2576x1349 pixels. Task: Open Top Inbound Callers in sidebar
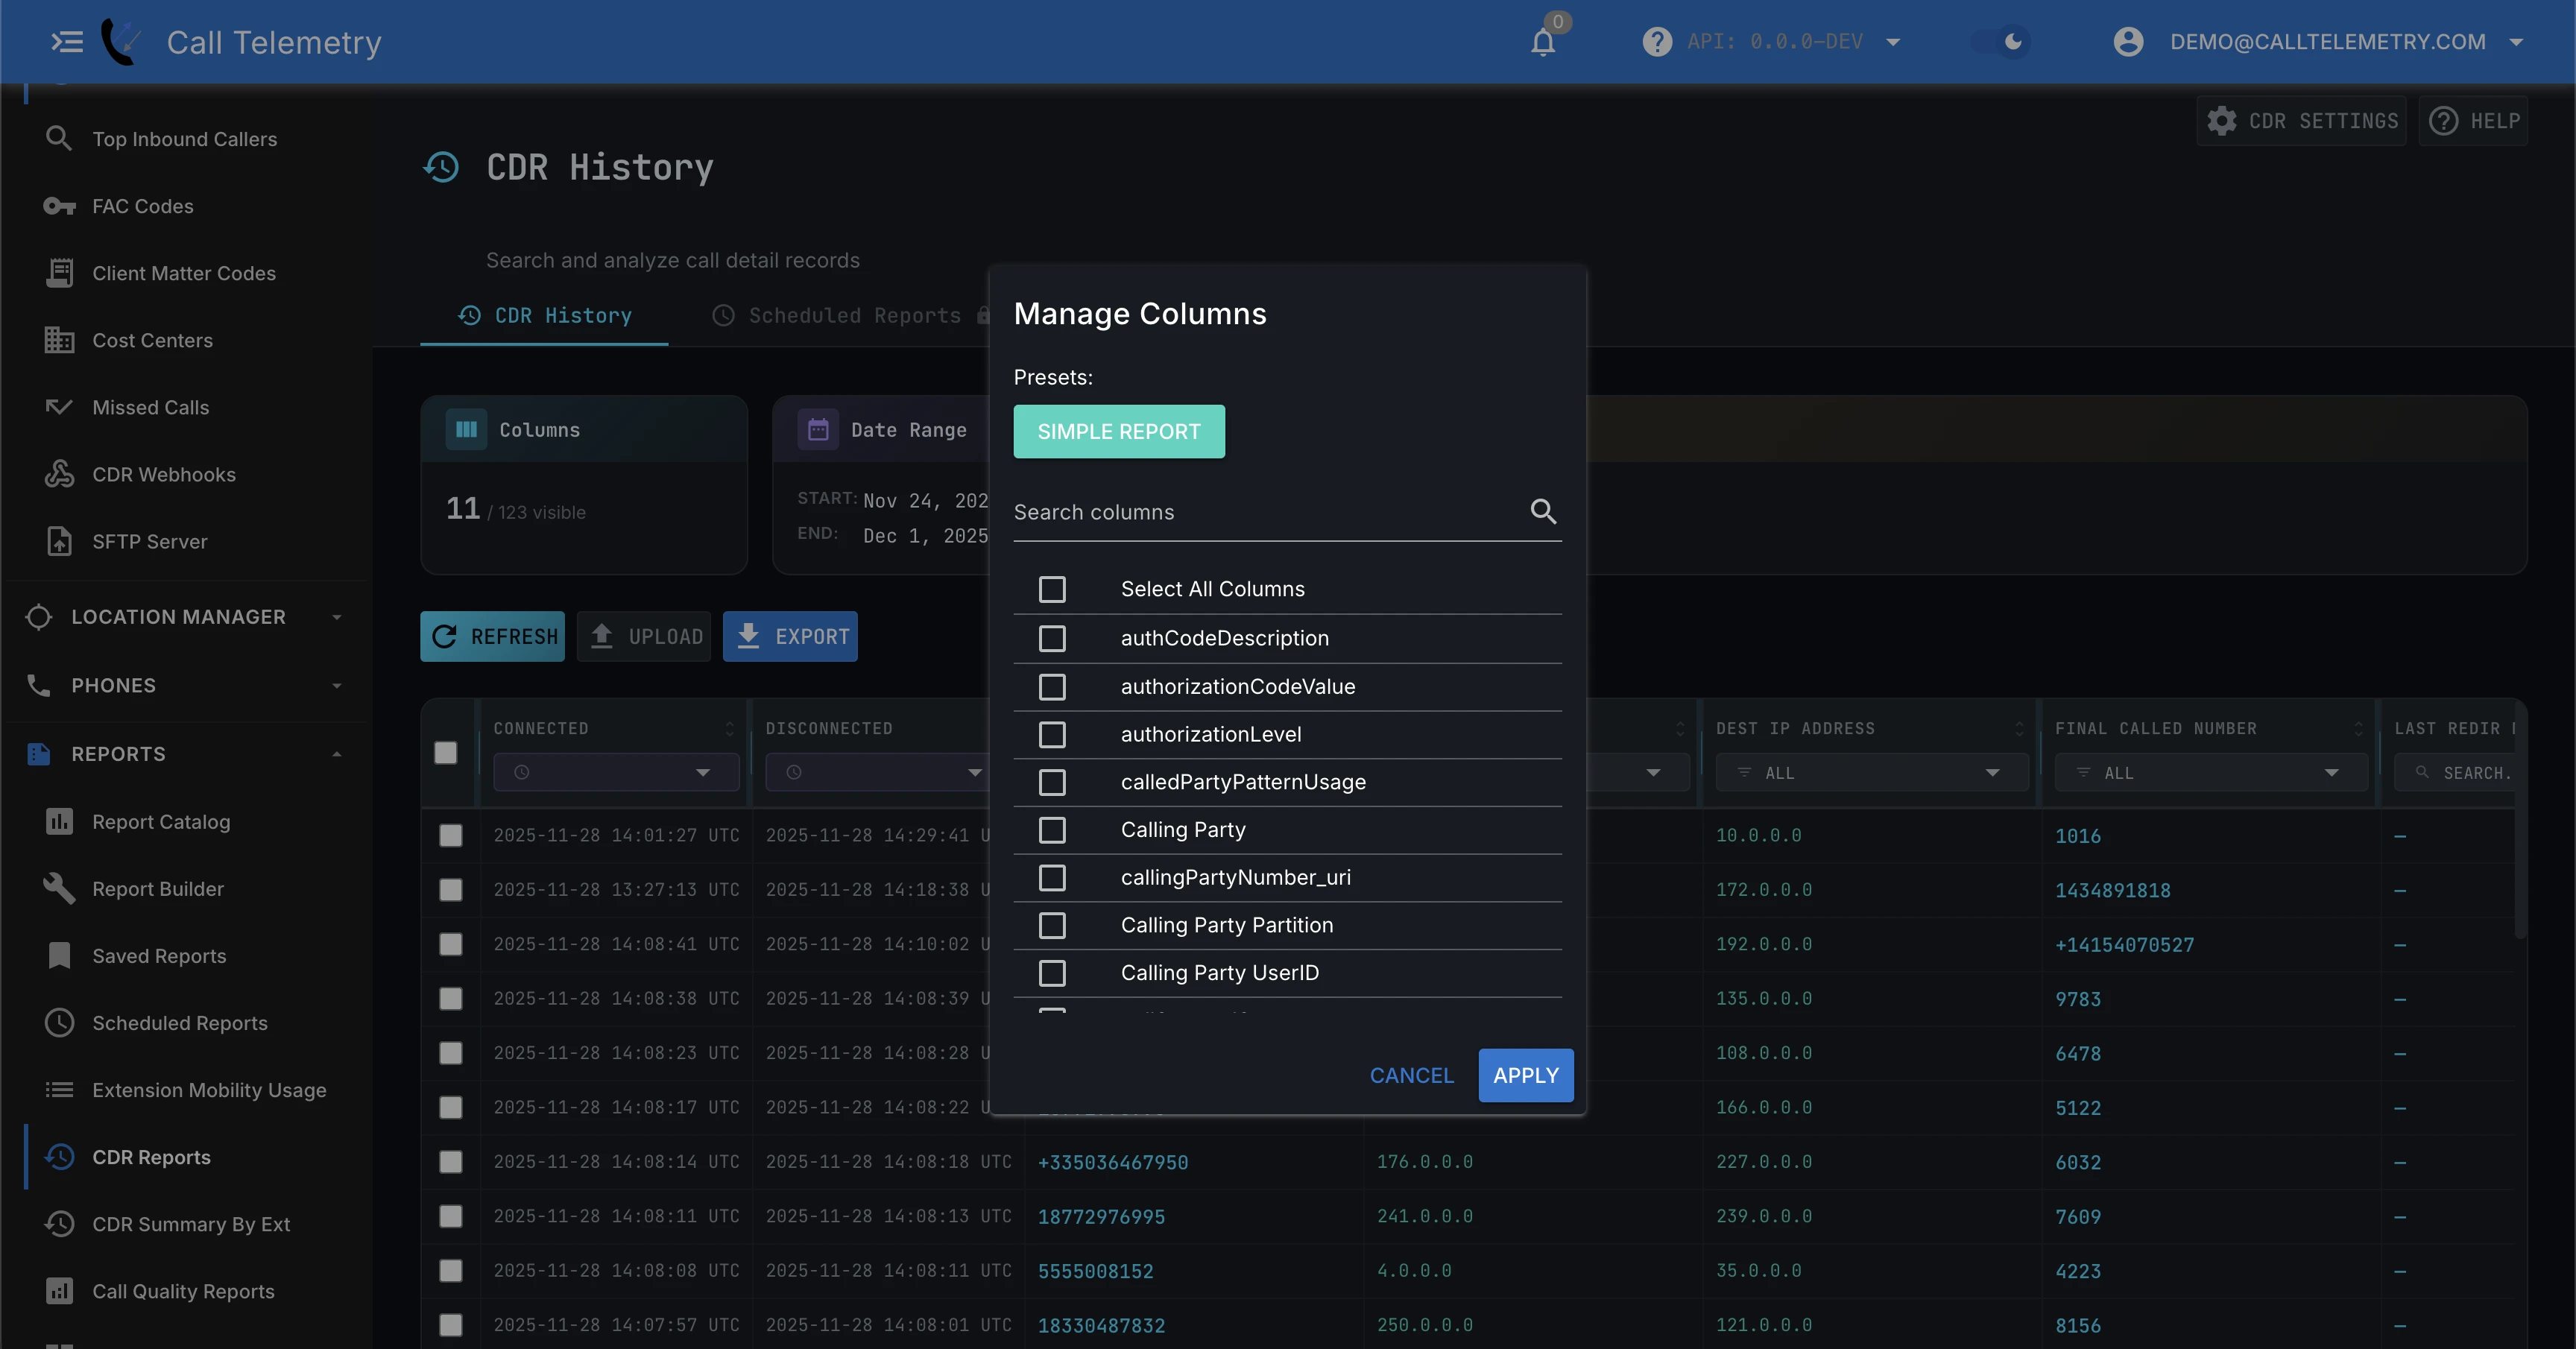[x=185, y=139]
